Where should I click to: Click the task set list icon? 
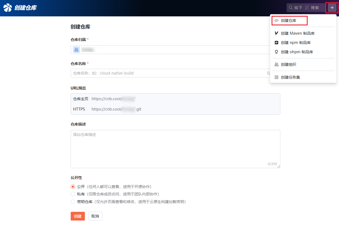[x=276, y=77]
